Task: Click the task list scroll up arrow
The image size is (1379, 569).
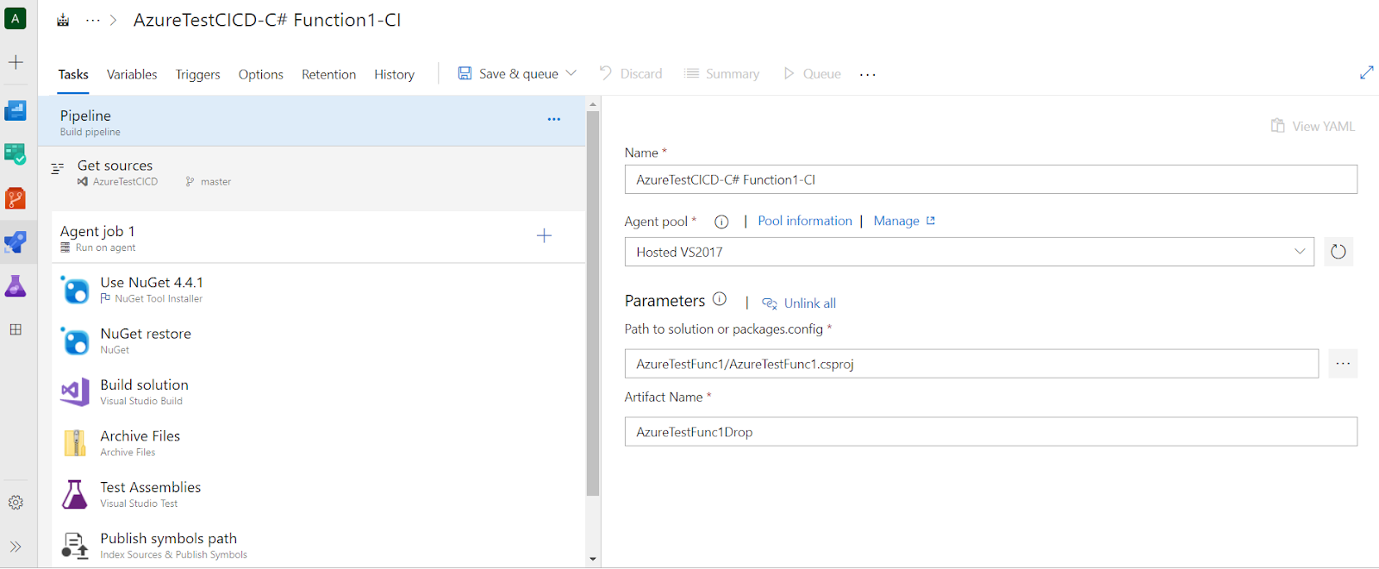Action: coord(593,103)
